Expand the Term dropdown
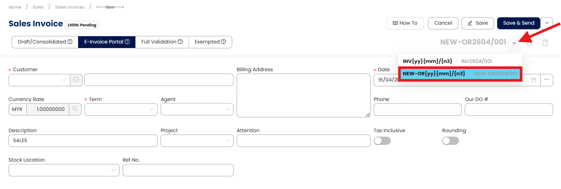This screenshot has height=189, width=561. [x=121, y=110]
